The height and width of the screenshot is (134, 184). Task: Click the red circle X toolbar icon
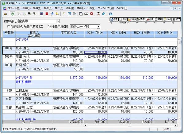click(x=91, y=14)
